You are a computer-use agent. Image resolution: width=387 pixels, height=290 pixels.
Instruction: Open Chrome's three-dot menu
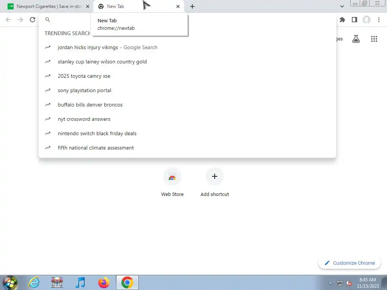[x=379, y=20]
